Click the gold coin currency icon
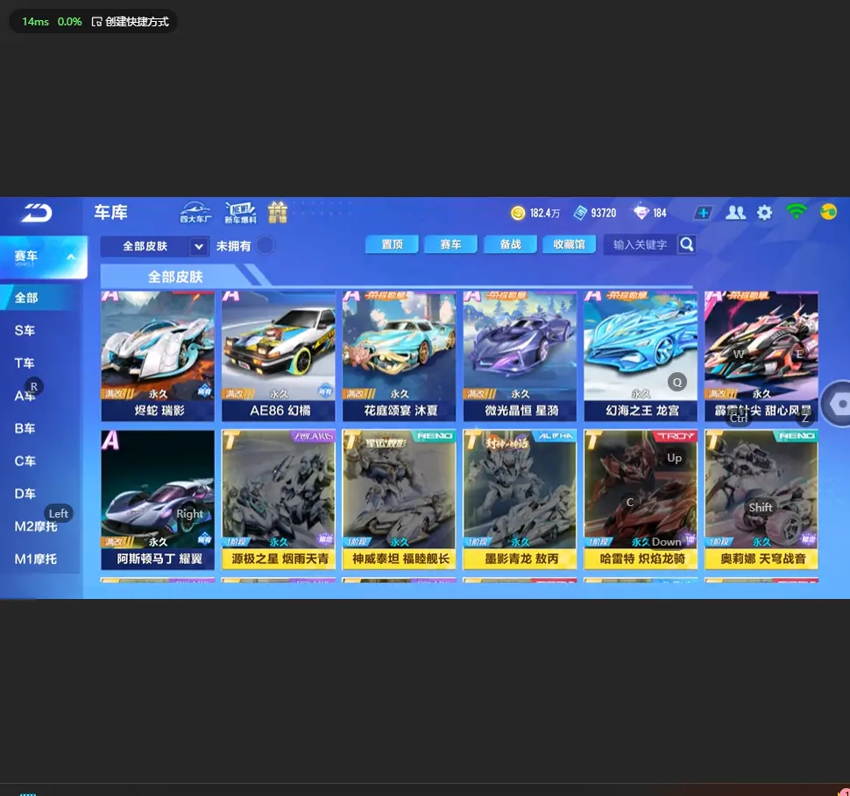This screenshot has width=850, height=796. (x=518, y=213)
